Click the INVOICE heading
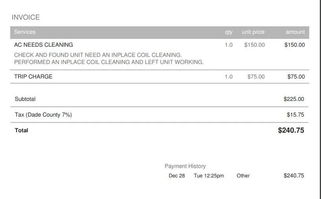This screenshot has width=321, height=199. pyautogui.click(x=26, y=18)
